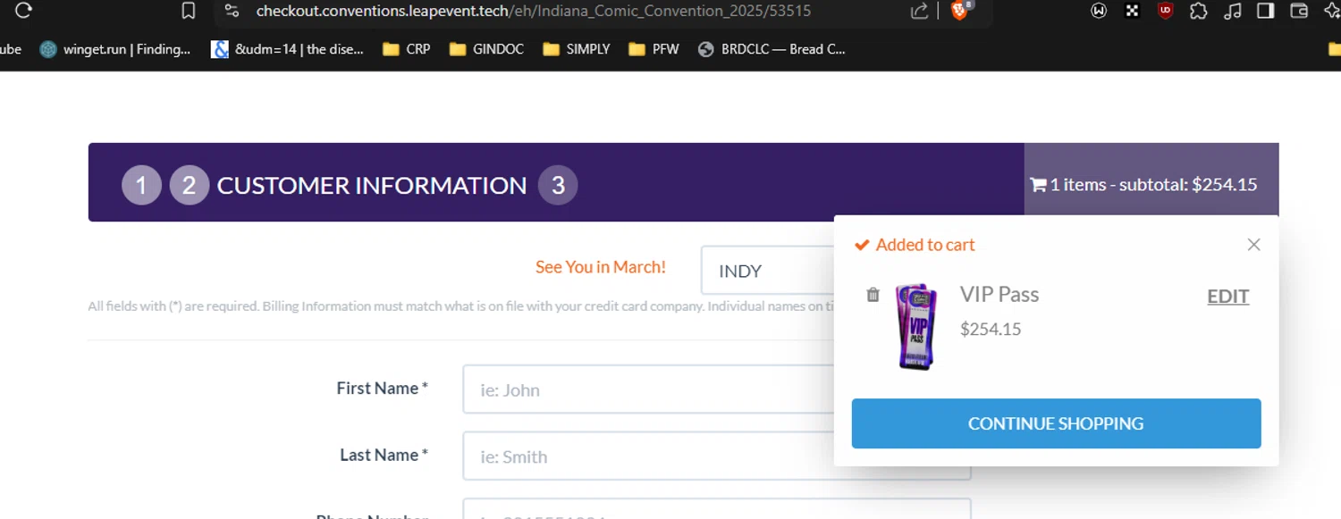Image resolution: width=1341 pixels, height=519 pixels.
Task: Open the Brave Wallet icon
Action: click(1299, 11)
